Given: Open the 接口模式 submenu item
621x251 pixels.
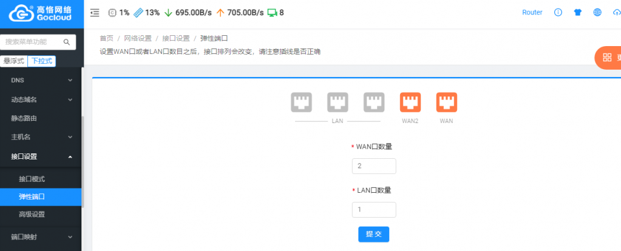Looking at the screenshot, I should tap(32, 179).
